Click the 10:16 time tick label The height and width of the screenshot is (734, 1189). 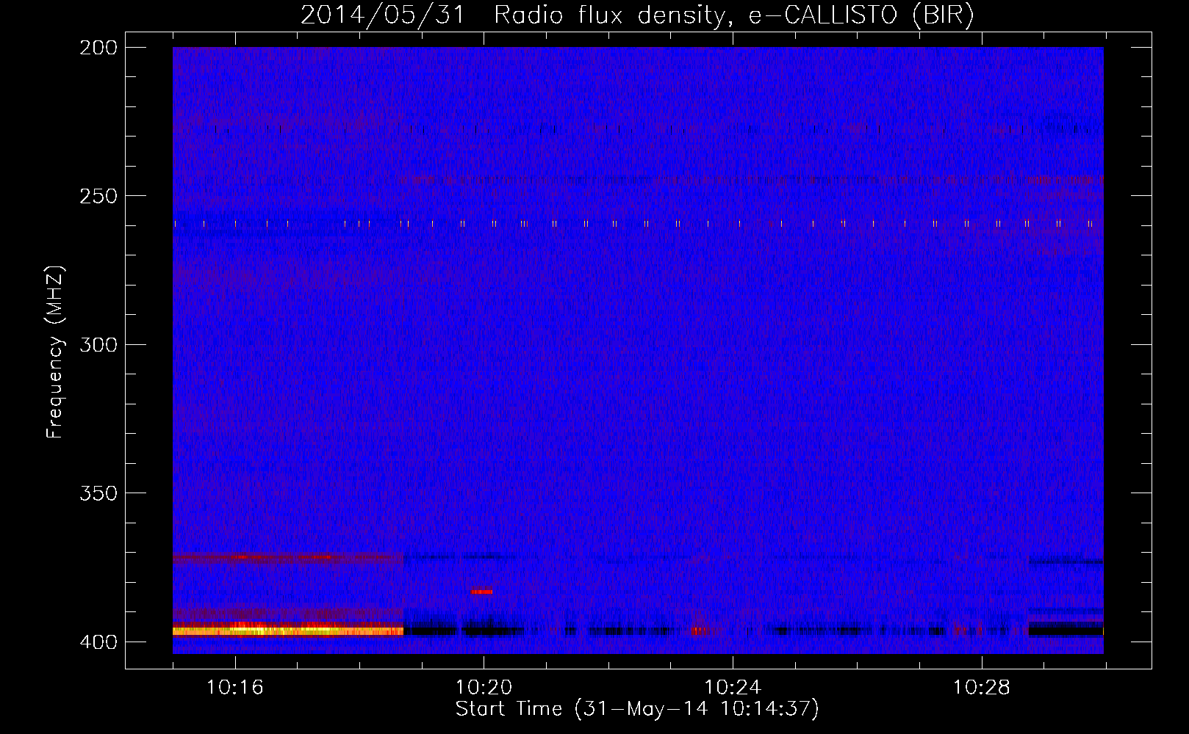coord(235,688)
